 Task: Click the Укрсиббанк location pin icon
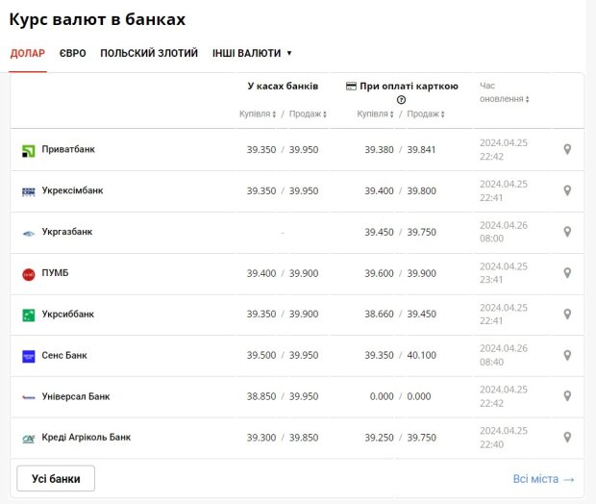click(567, 315)
